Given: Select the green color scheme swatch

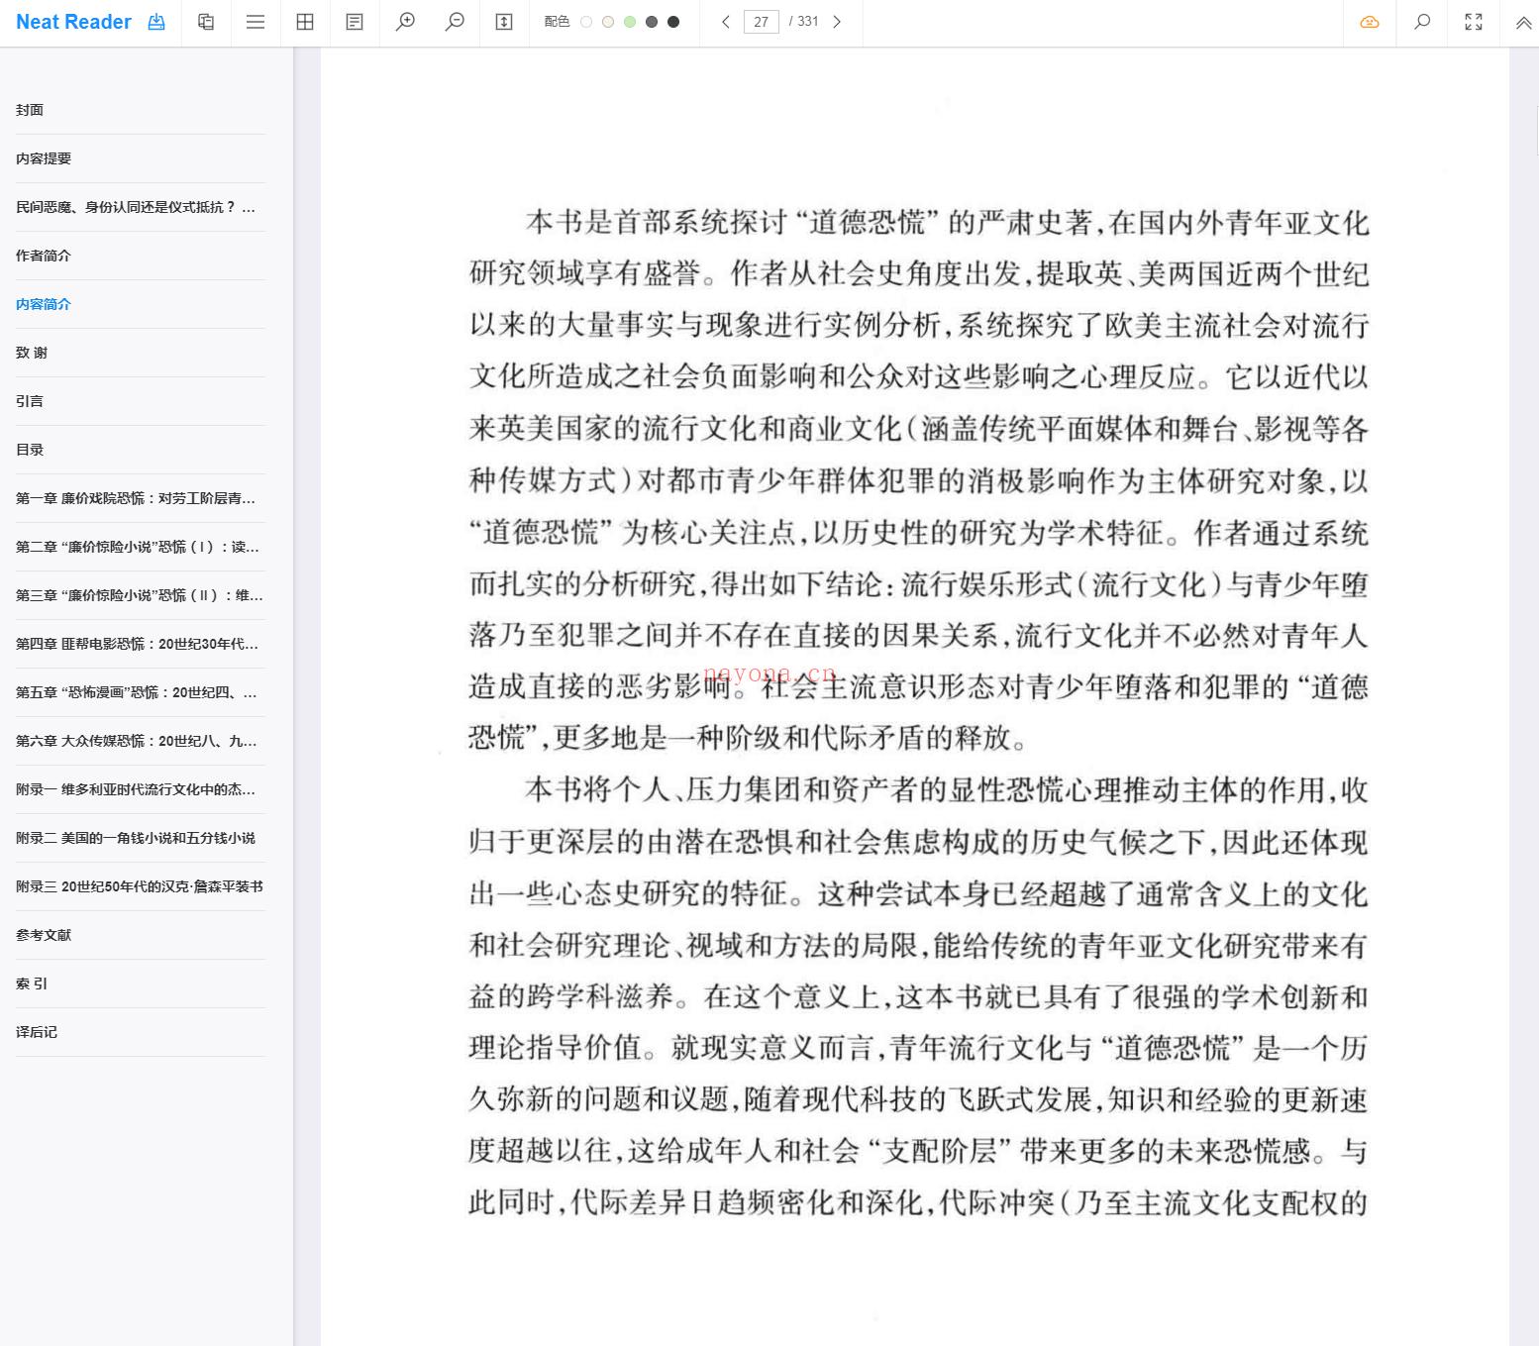Looking at the screenshot, I should pyautogui.click(x=630, y=22).
